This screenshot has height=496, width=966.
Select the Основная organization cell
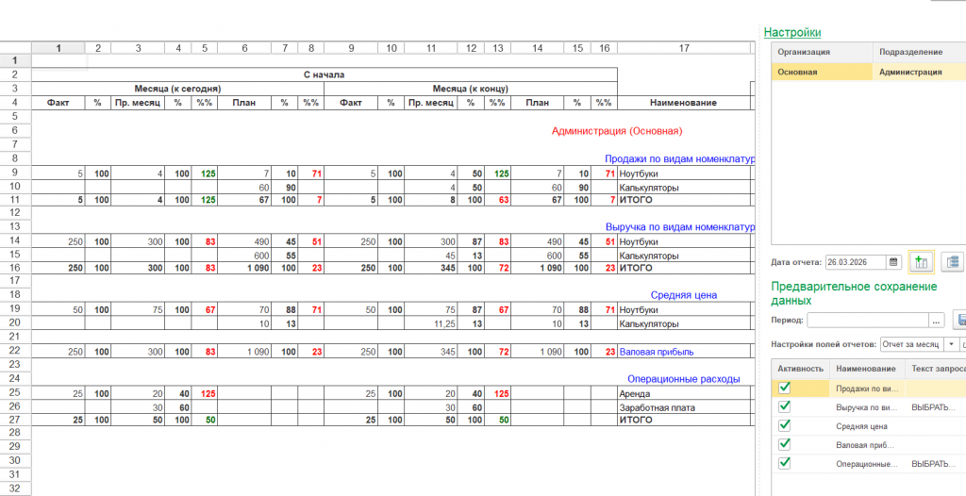click(822, 72)
